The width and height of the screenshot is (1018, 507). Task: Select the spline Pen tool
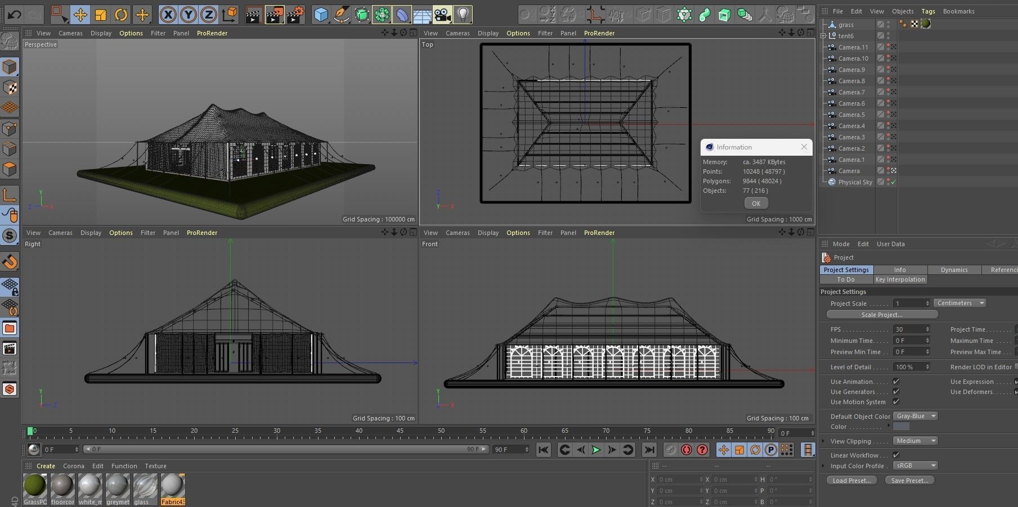(341, 15)
